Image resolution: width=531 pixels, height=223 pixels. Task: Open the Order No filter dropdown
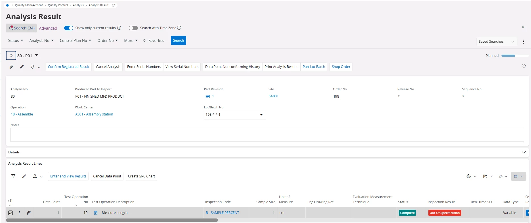click(108, 40)
